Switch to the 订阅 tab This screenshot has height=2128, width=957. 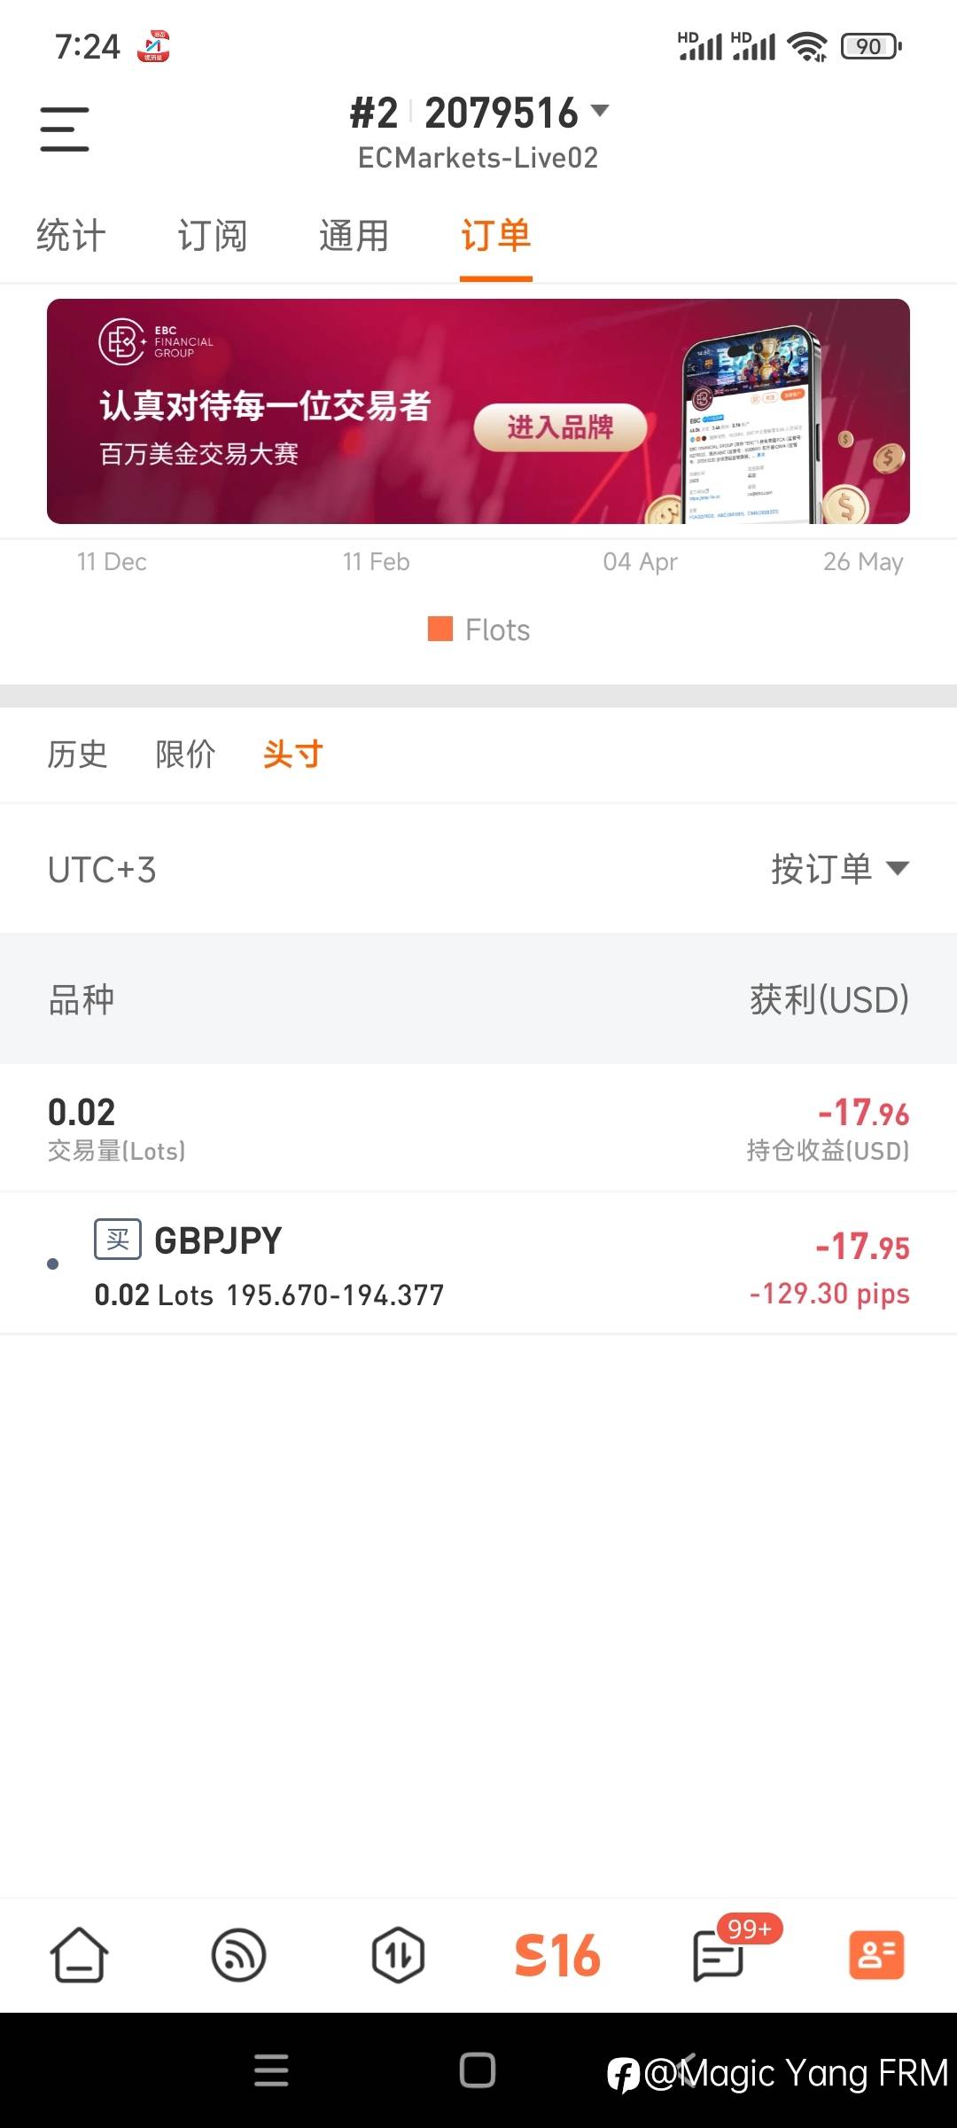click(213, 236)
